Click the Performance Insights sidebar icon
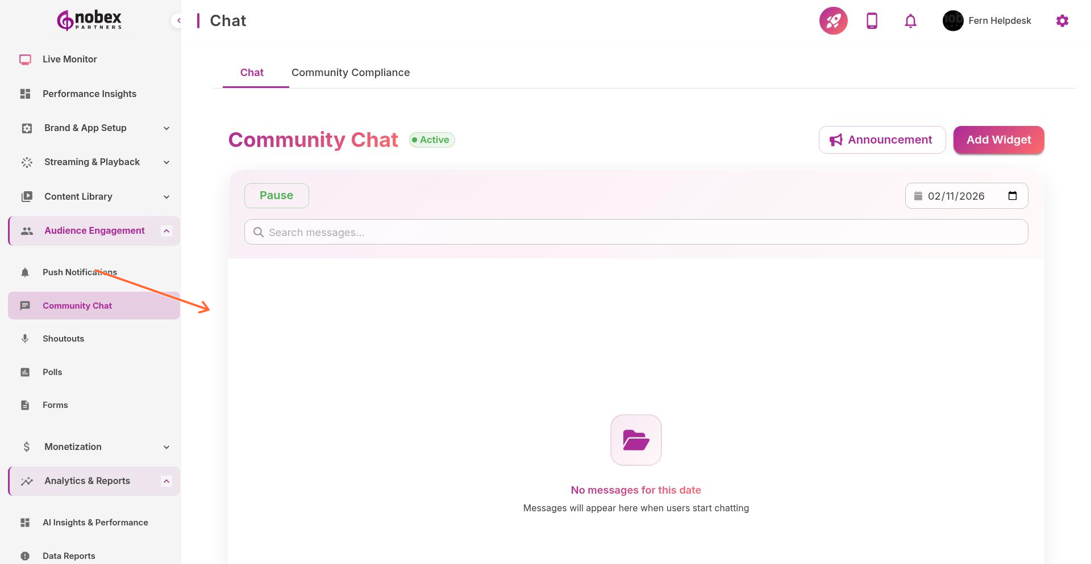 tap(25, 94)
